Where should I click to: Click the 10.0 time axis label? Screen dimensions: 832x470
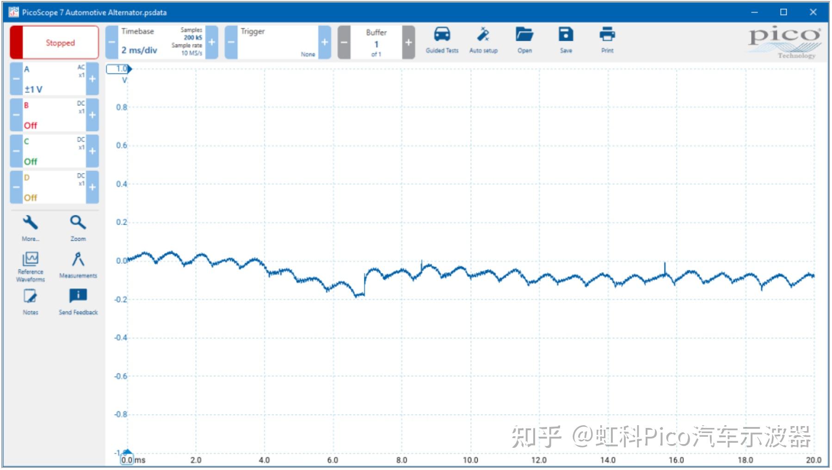coord(470,460)
